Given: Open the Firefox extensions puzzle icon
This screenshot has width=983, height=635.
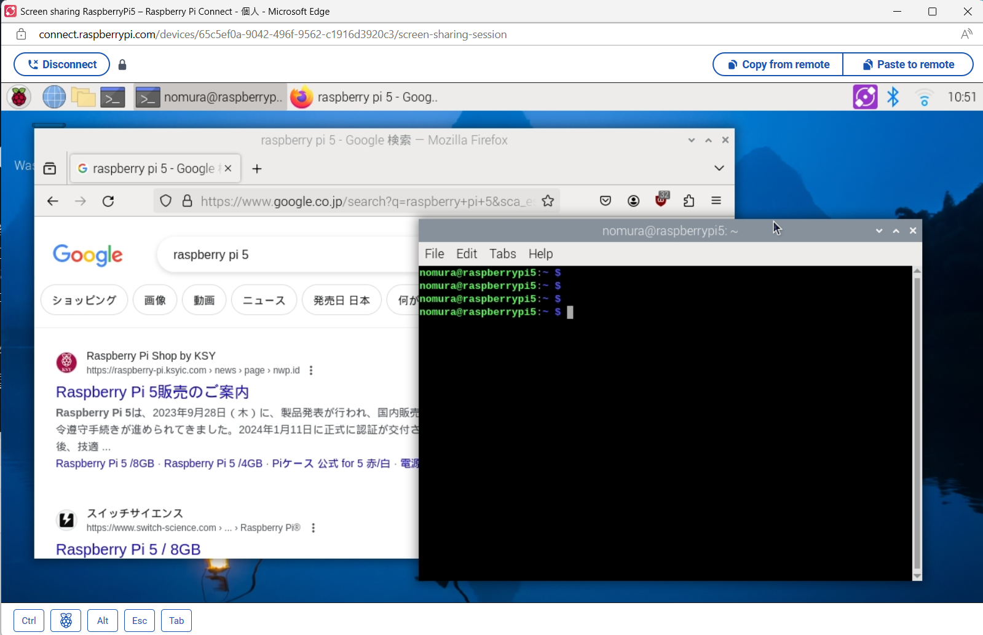Looking at the screenshot, I should pos(689,200).
